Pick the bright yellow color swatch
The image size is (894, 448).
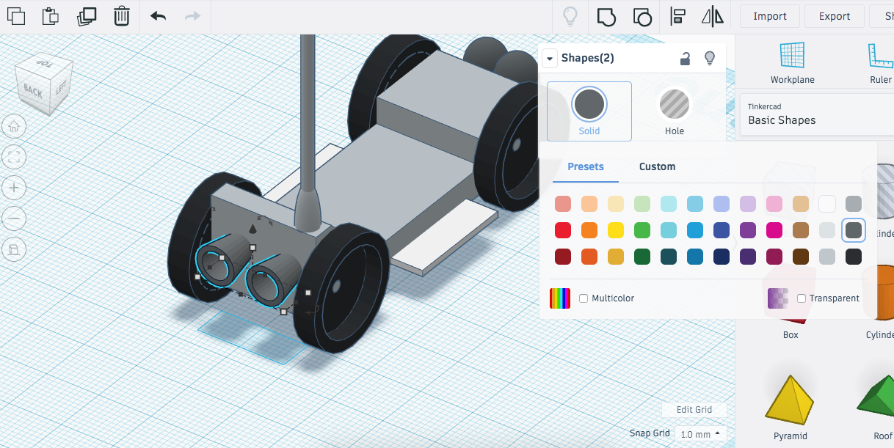[x=616, y=230]
